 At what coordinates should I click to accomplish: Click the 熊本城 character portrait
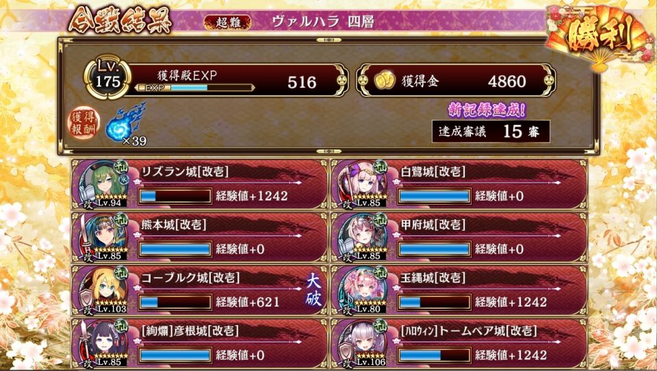tap(103, 236)
